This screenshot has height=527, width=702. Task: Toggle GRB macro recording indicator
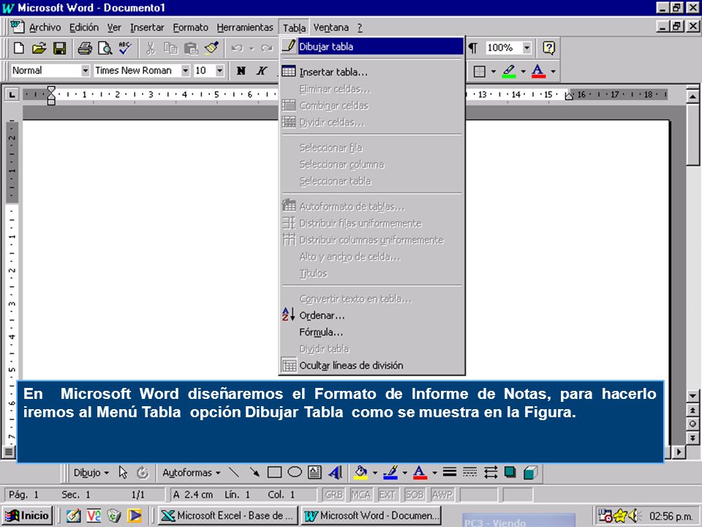pyautogui.click(x=334, y=495)
